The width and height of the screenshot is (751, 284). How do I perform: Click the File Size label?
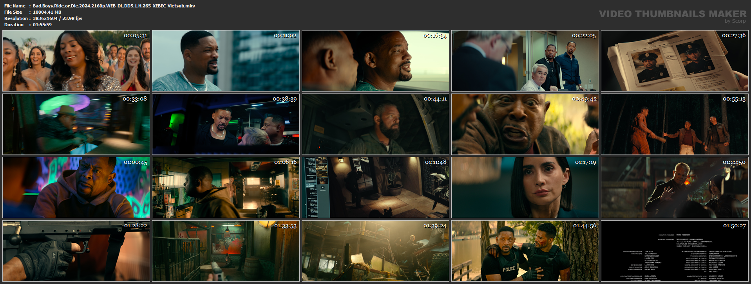[x=13, y=12]
